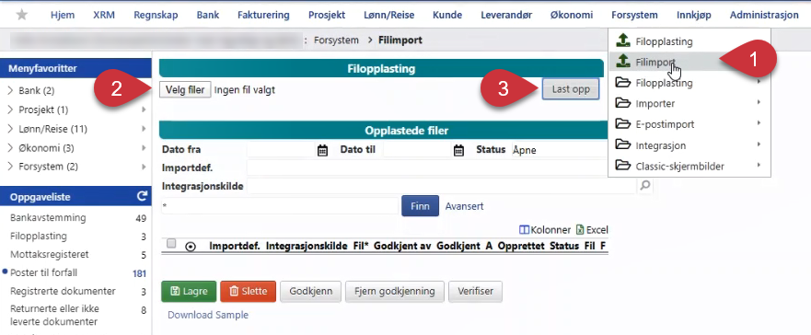Sort by the Godkjent av column header

point(402,247)
